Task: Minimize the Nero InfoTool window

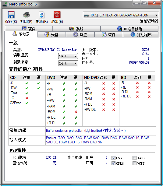Action: point(136,3)
